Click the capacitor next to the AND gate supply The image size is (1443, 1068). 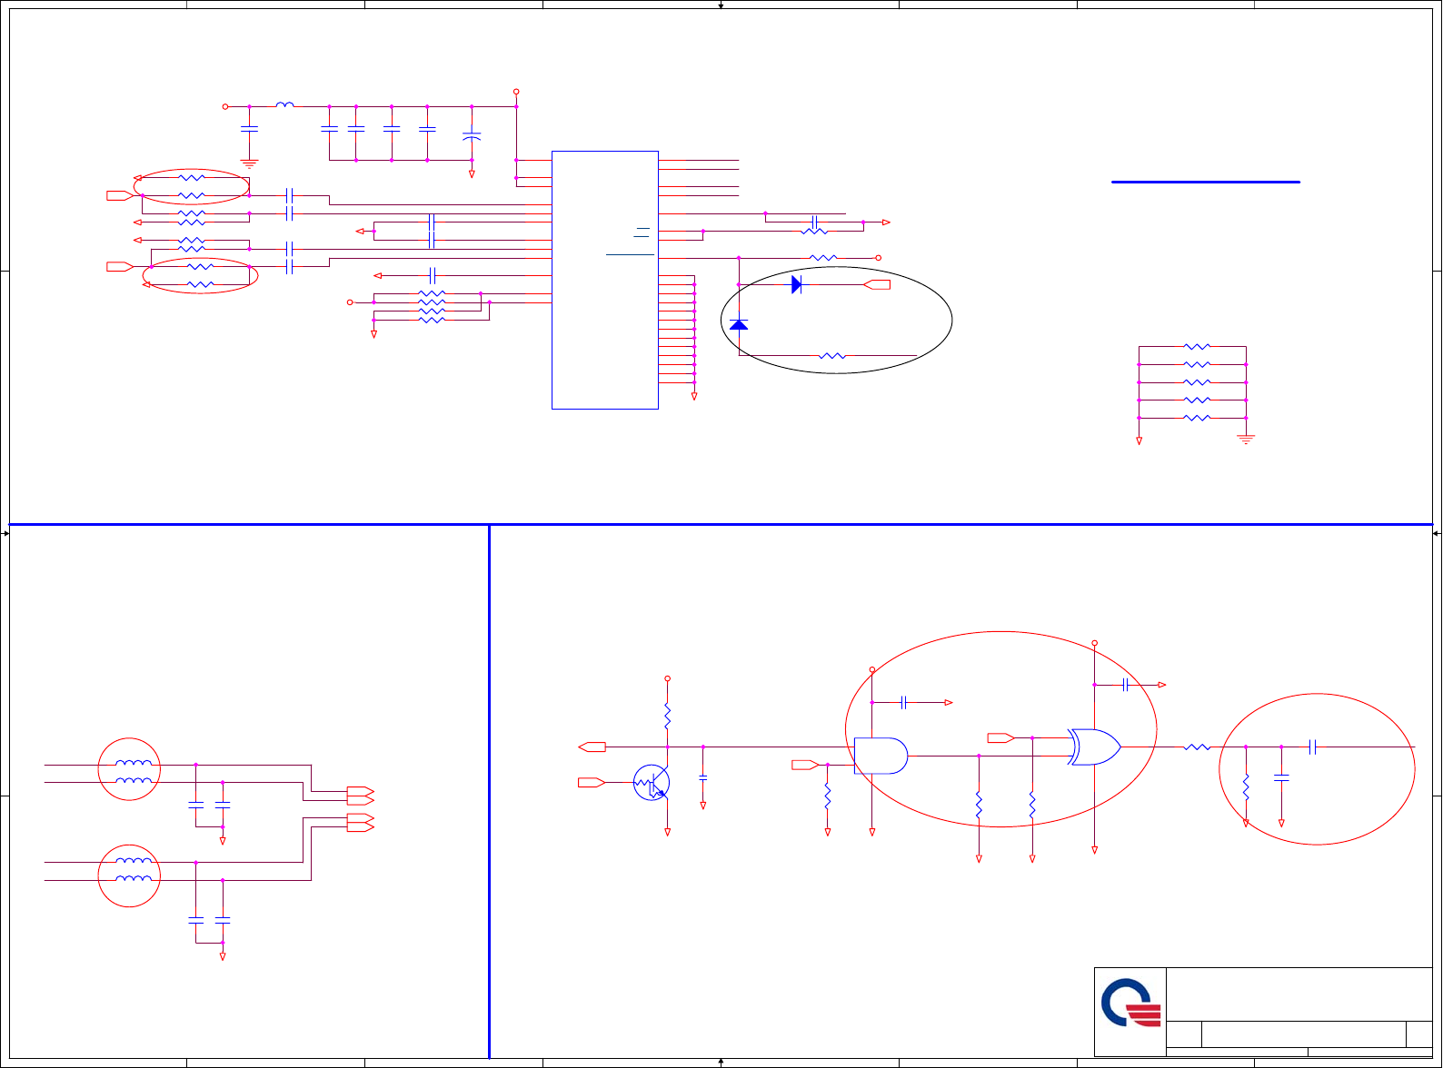(x=904, y=702)
